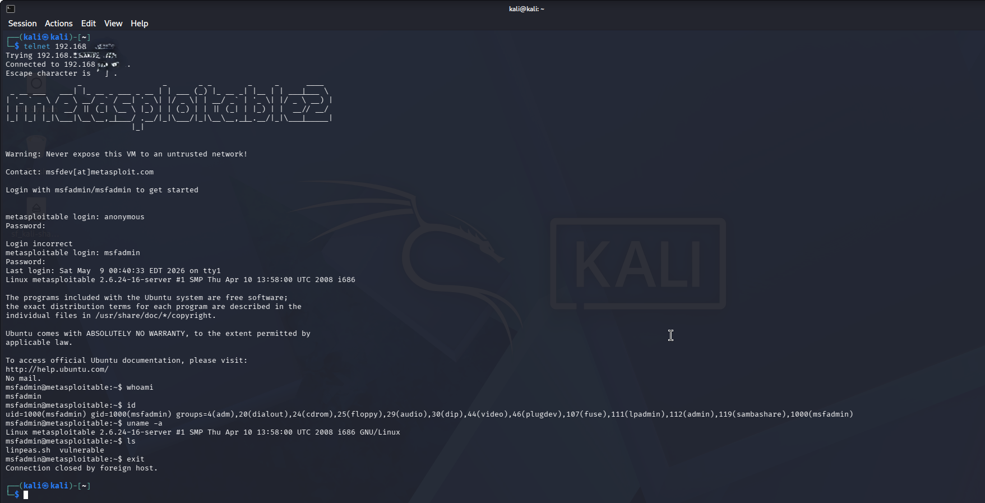Click the 'exit' command line
The height and width of the screenshot is (503, 985).
(x=75, y=459)
